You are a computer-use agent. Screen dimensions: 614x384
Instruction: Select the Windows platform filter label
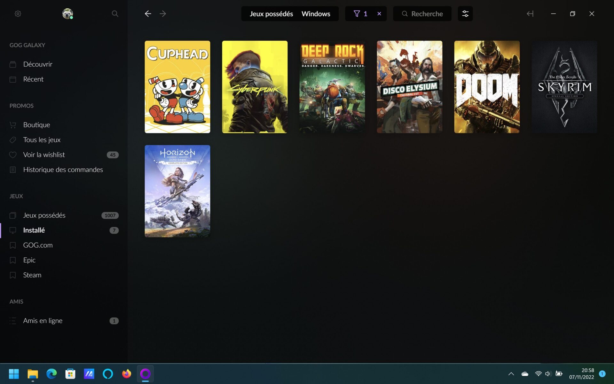tap(316, 14)
